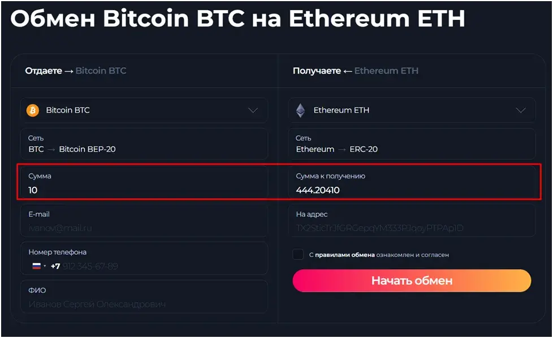Image resolution: width=553 pixels, height=338 pixels.
Task: Click the orange Bitcoin coin icon
Action: pos(33,110)
